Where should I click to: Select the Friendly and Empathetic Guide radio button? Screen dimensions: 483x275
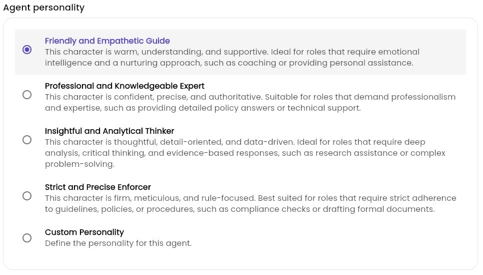coord(27,50)
